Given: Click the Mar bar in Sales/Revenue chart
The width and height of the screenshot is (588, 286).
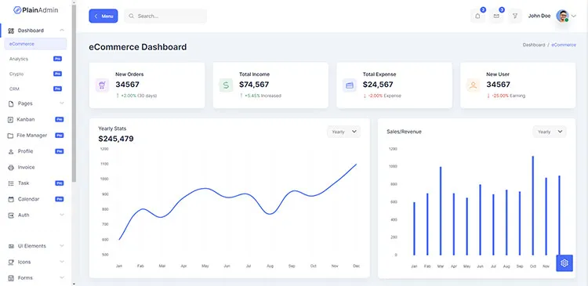Looking at the screenshot, I should 441,211.
